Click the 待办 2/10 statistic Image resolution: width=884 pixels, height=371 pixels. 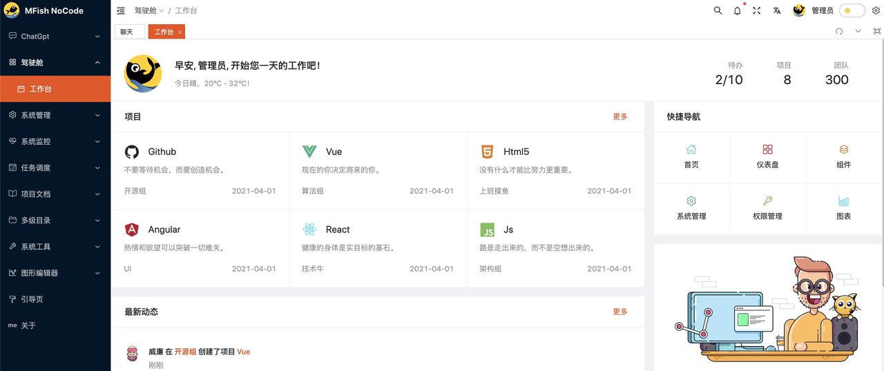pos(729,73)
